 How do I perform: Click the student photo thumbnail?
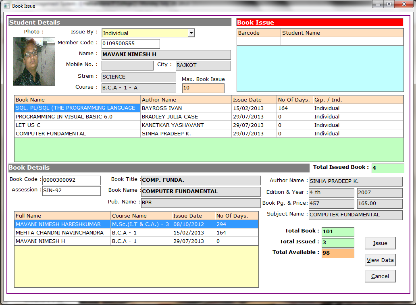[x=34, y=61]
